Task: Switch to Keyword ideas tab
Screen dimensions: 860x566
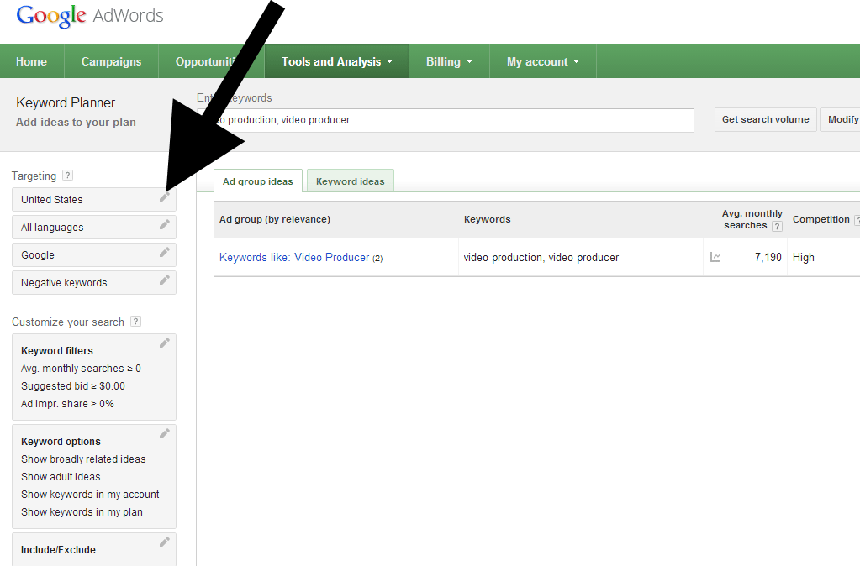Action: (x=350, y=181)
